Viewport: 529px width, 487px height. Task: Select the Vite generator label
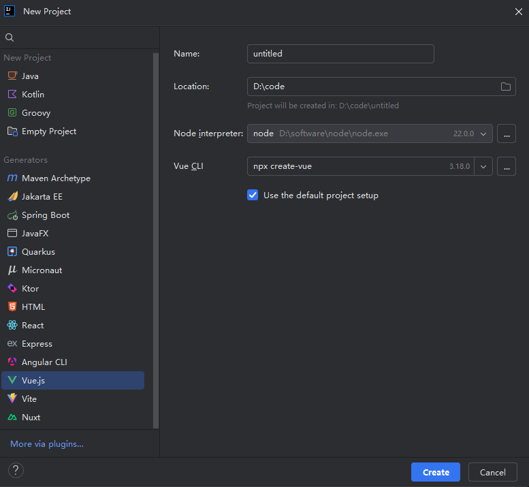point(29,399)
